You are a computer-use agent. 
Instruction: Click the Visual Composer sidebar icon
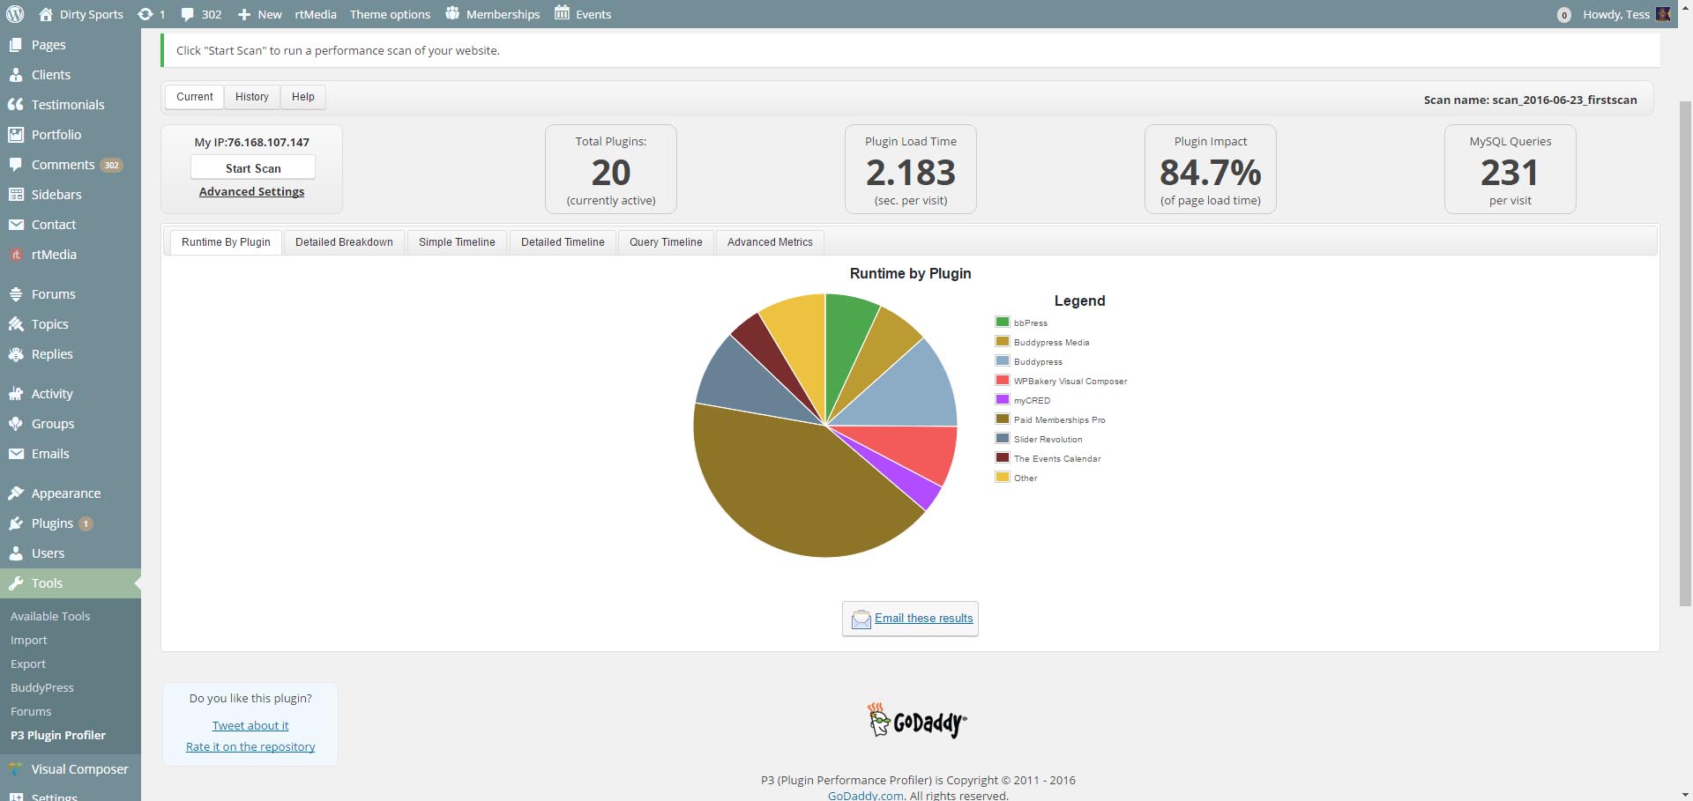[16, 769]
